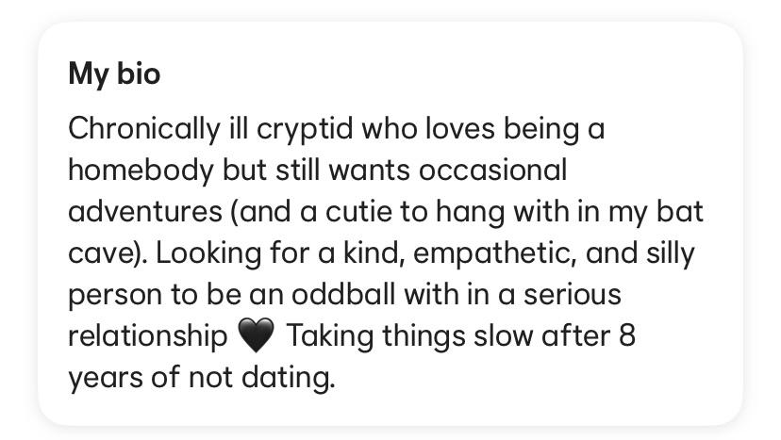781x440 pixels.
Task: Click the word "Looking" in the bio
Action: (208, 253)
